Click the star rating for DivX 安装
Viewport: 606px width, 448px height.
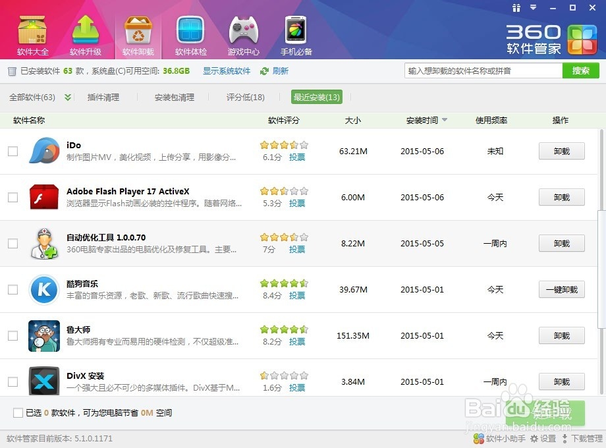tap(284, 376)
